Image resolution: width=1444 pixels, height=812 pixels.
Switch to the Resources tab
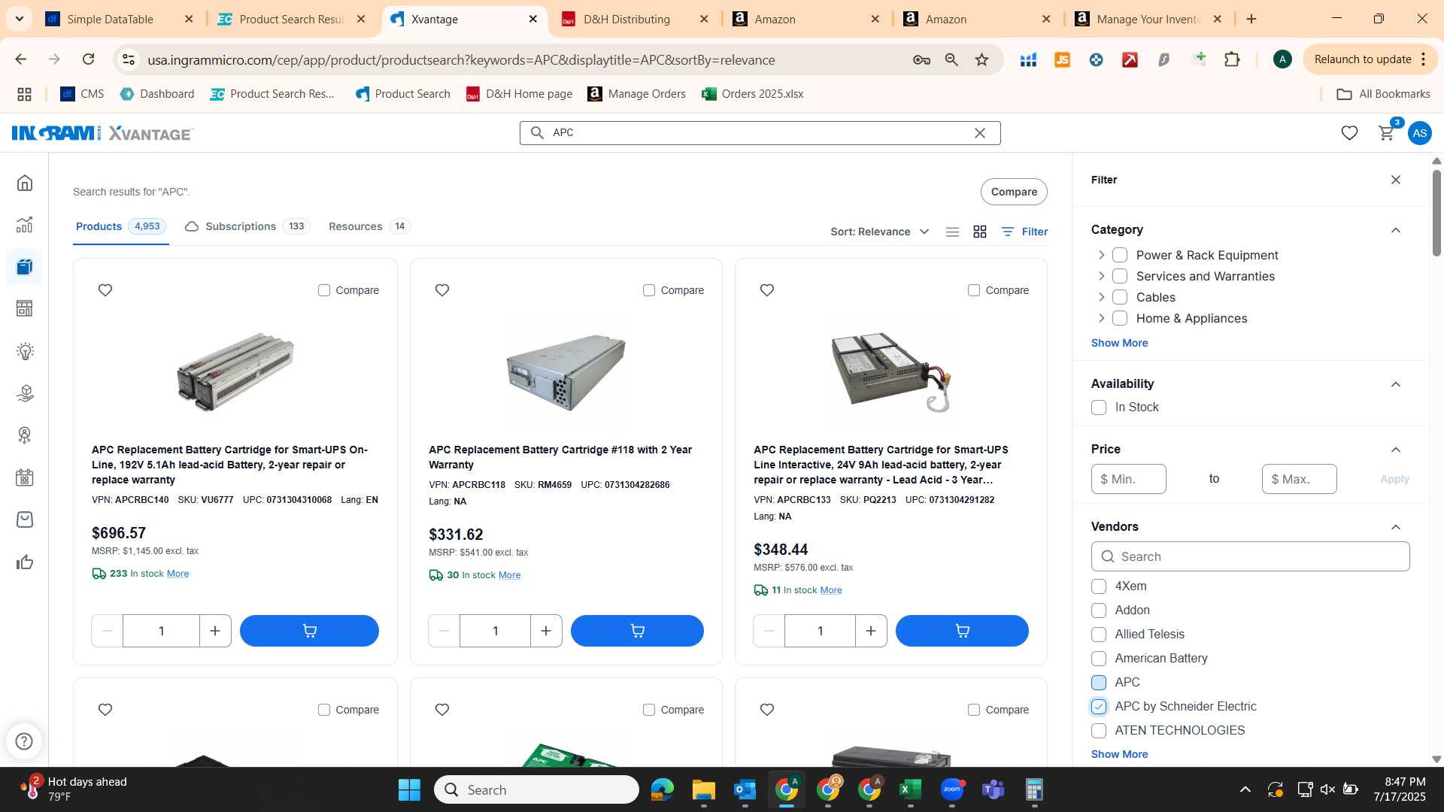tap(369, 226)
